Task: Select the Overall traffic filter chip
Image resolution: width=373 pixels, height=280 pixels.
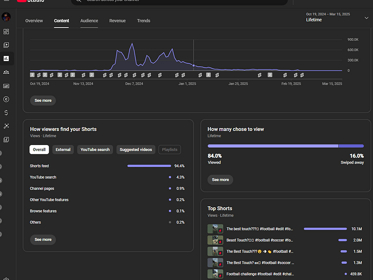Action: click(39, 150)
